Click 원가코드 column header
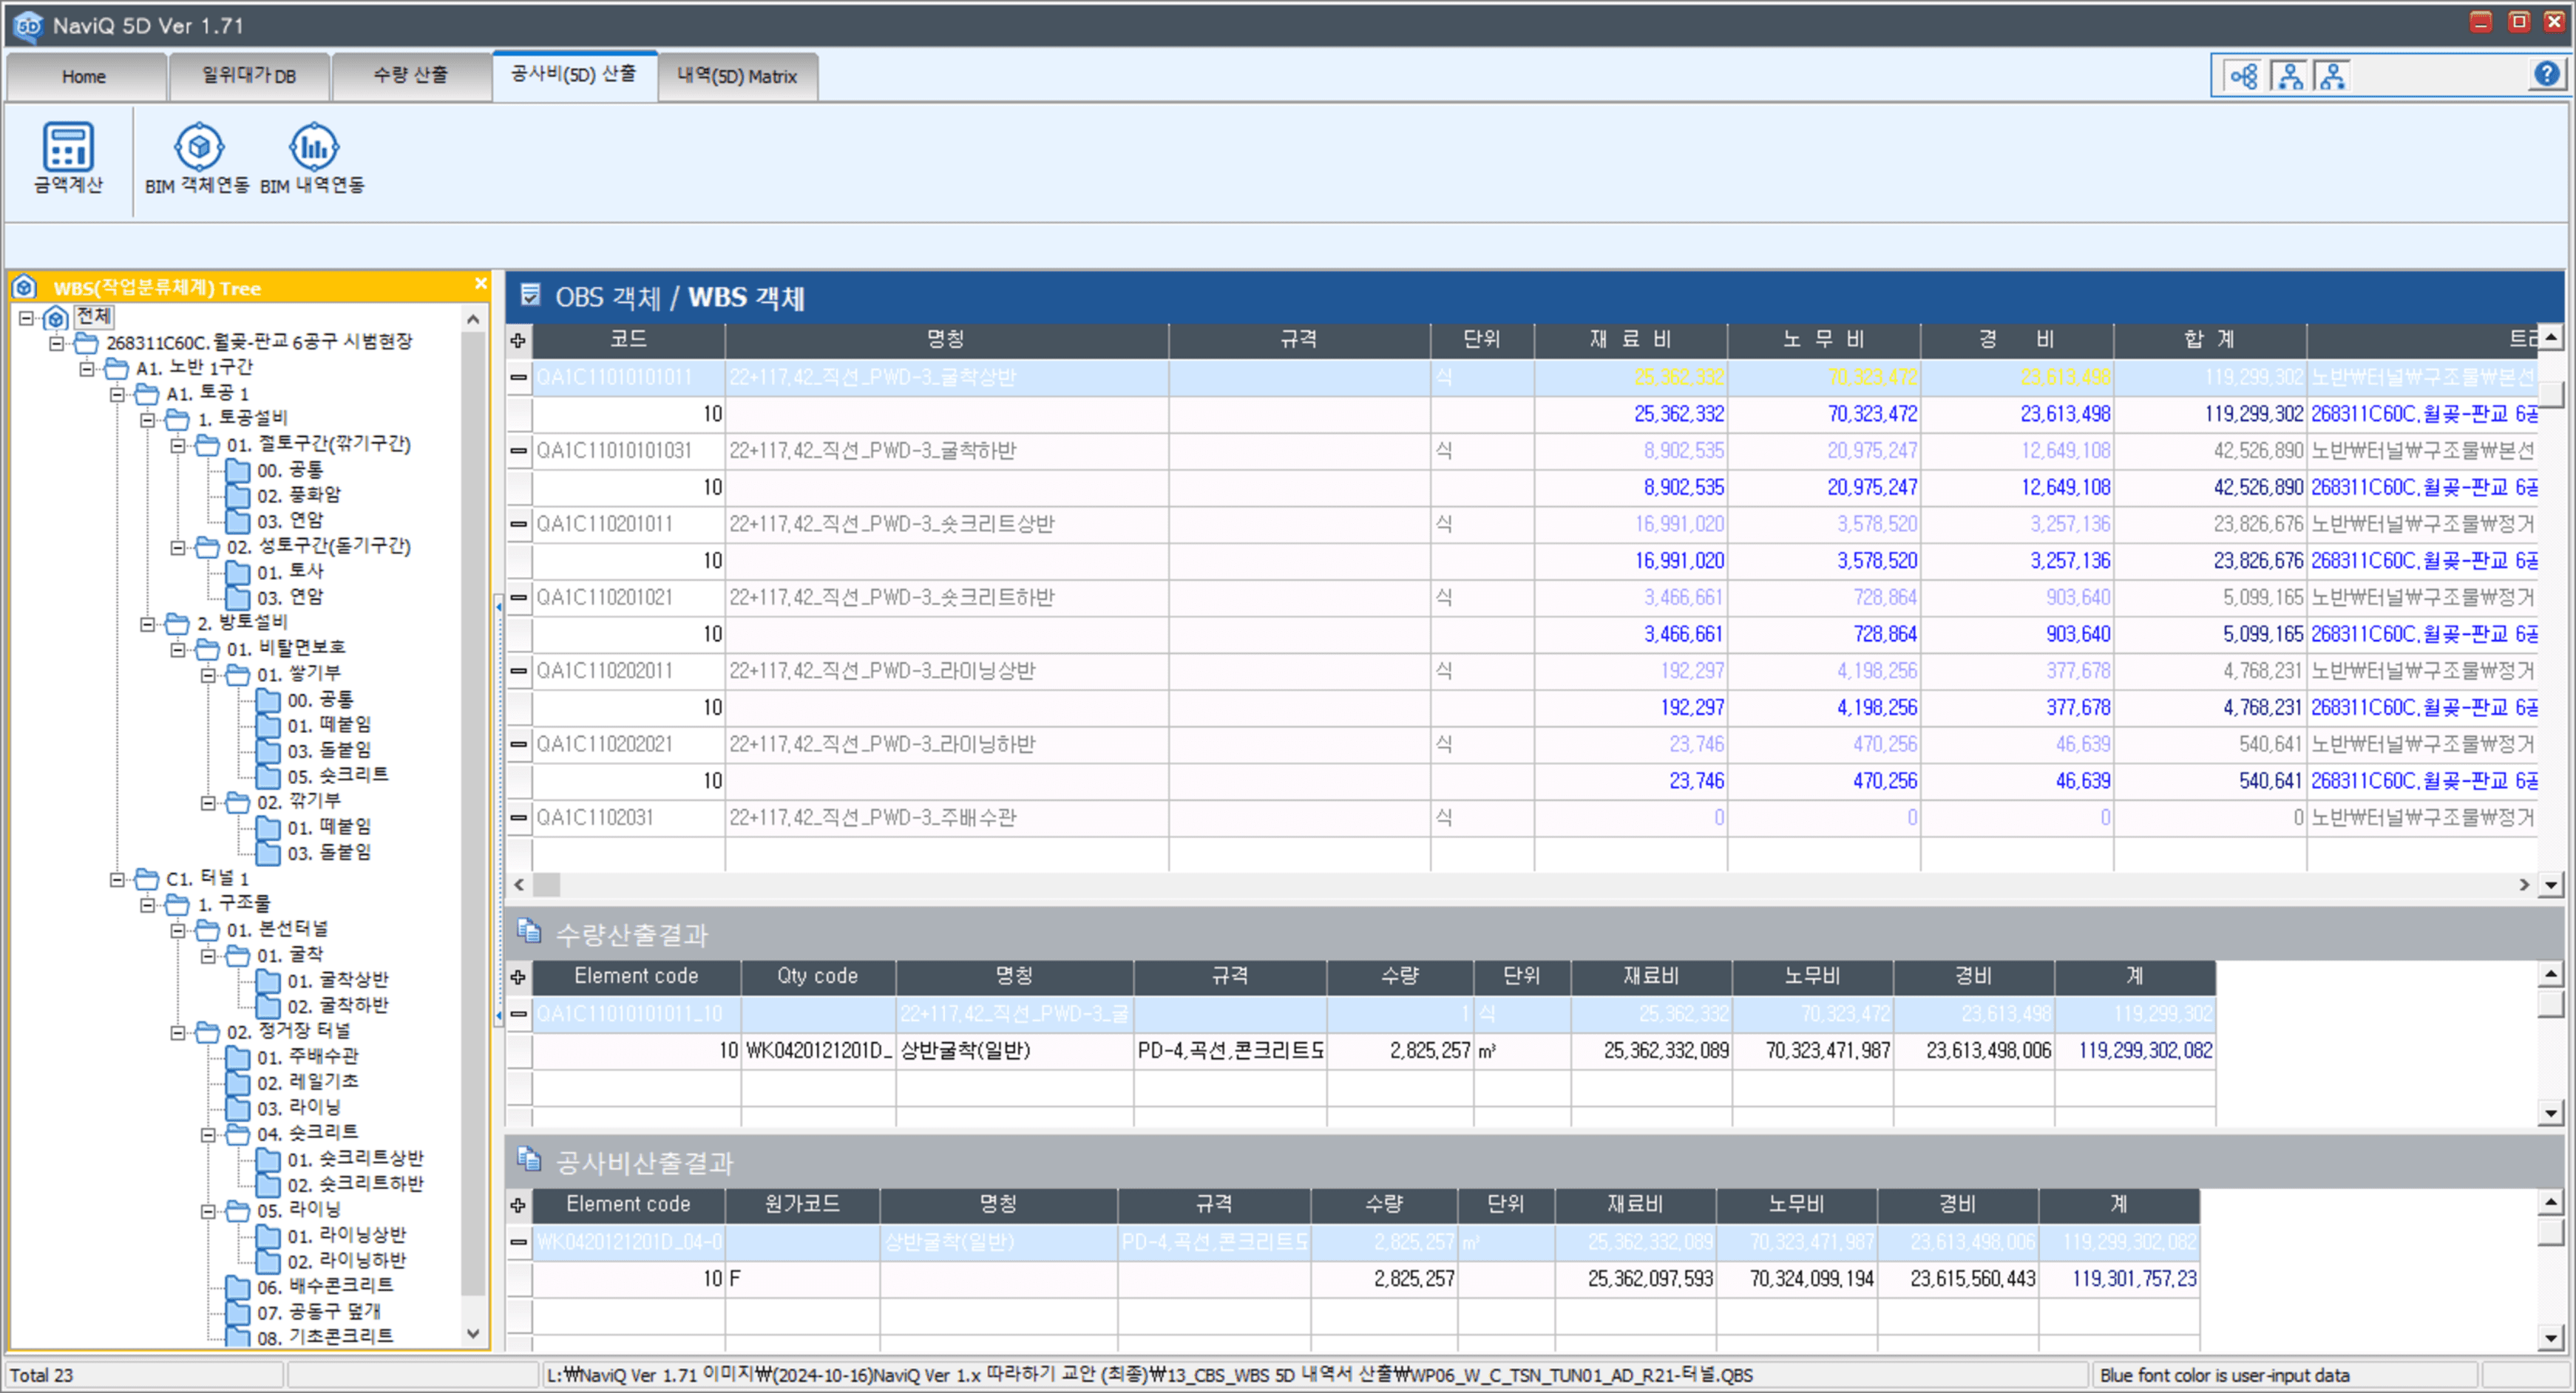 (802, 1204)
